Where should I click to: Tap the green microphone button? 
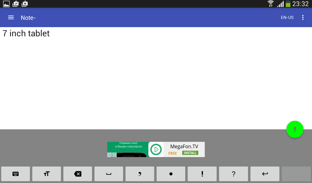(x=295, y=129)
